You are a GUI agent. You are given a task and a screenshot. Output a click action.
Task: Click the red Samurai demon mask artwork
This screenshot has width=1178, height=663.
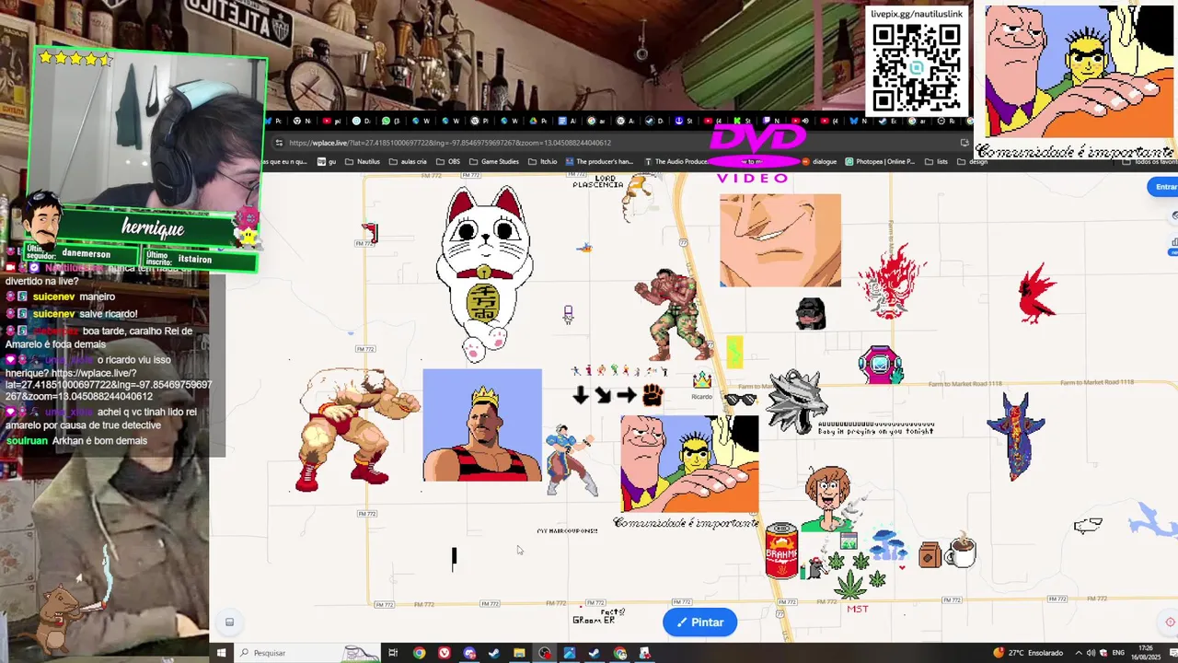tap(890, 282)
